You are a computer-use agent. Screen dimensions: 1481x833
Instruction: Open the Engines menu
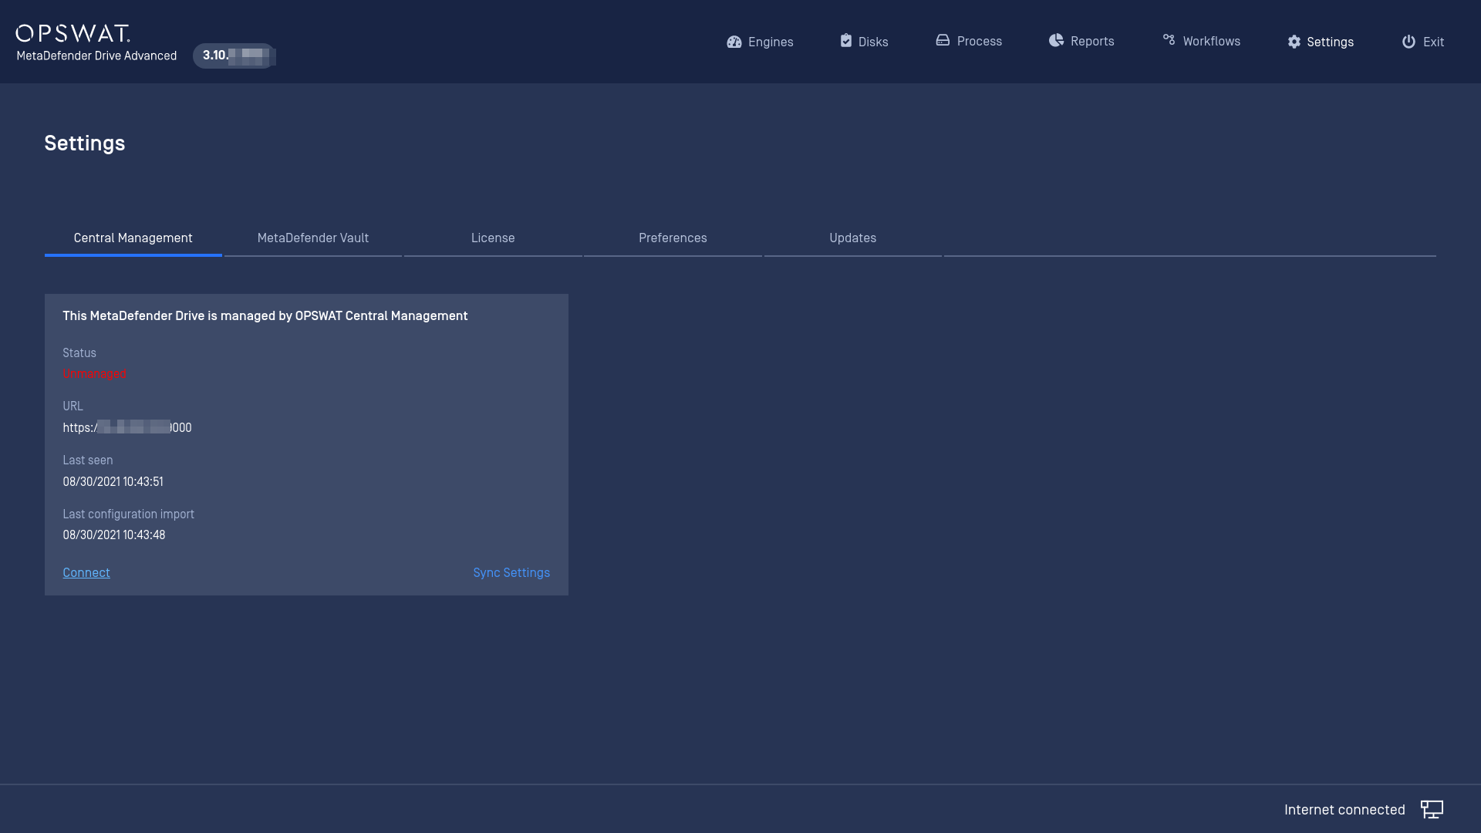[x=771, y=42]
